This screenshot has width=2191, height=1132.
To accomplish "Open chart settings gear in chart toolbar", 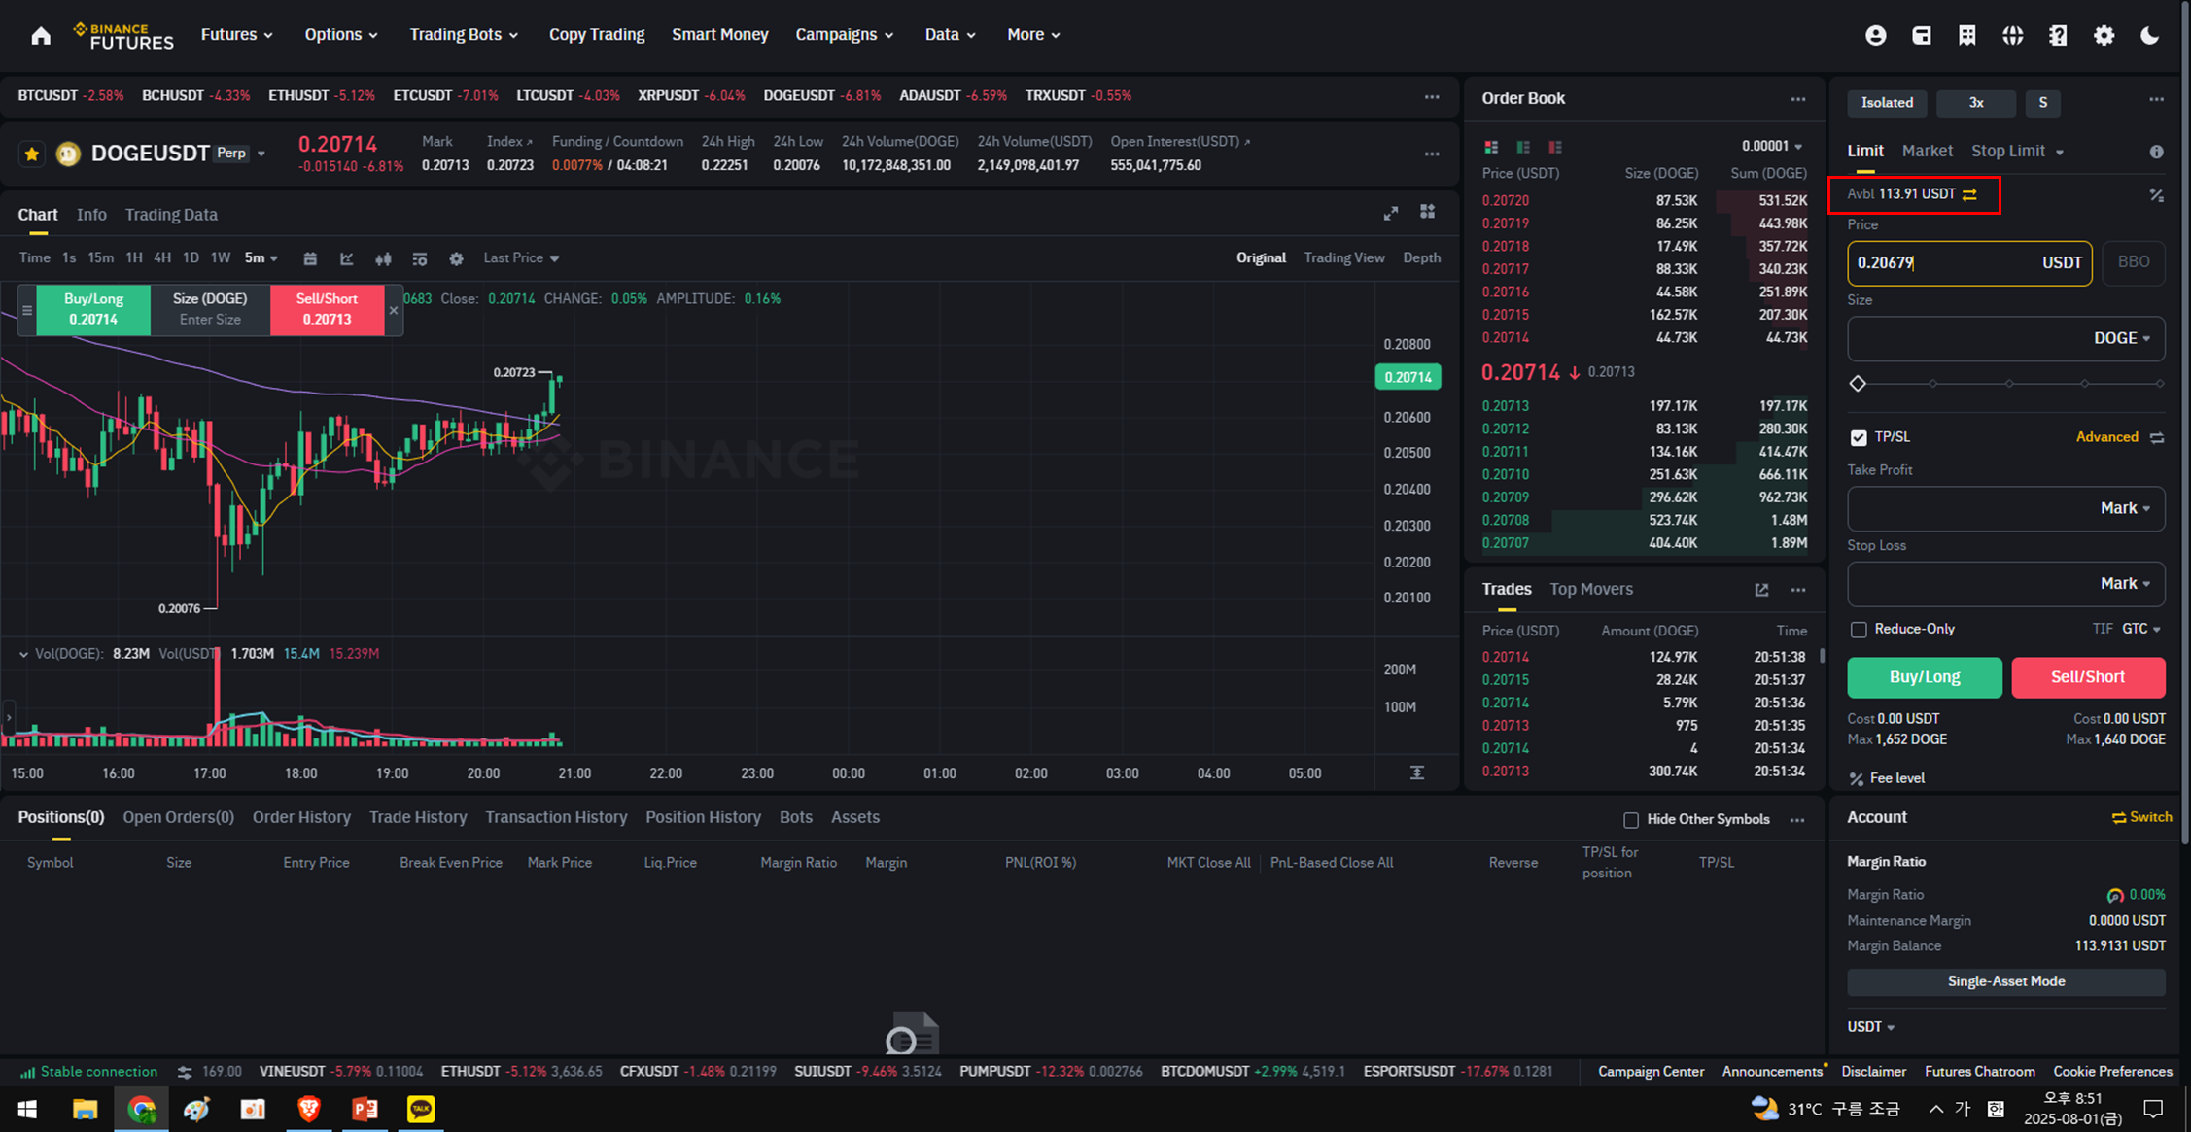I will (x=456, y=258).
